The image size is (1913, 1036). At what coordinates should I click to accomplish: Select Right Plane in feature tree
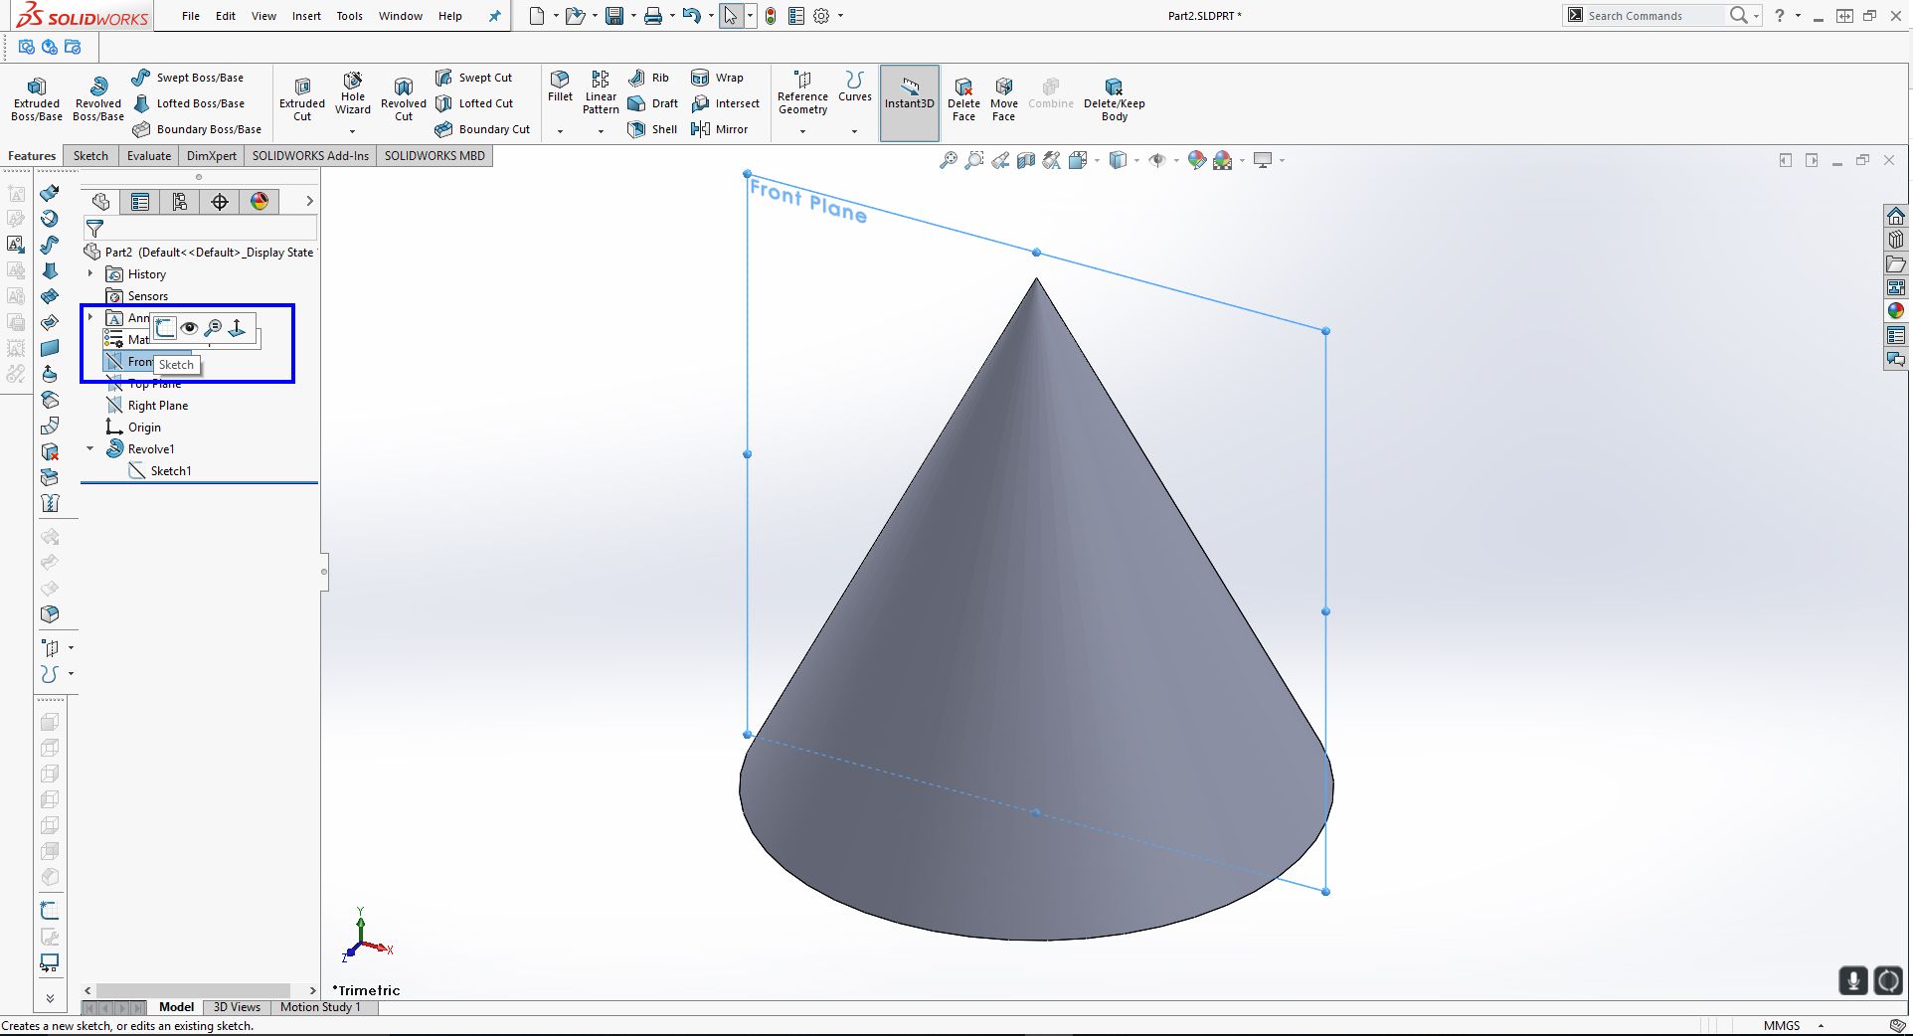(147, 405)
